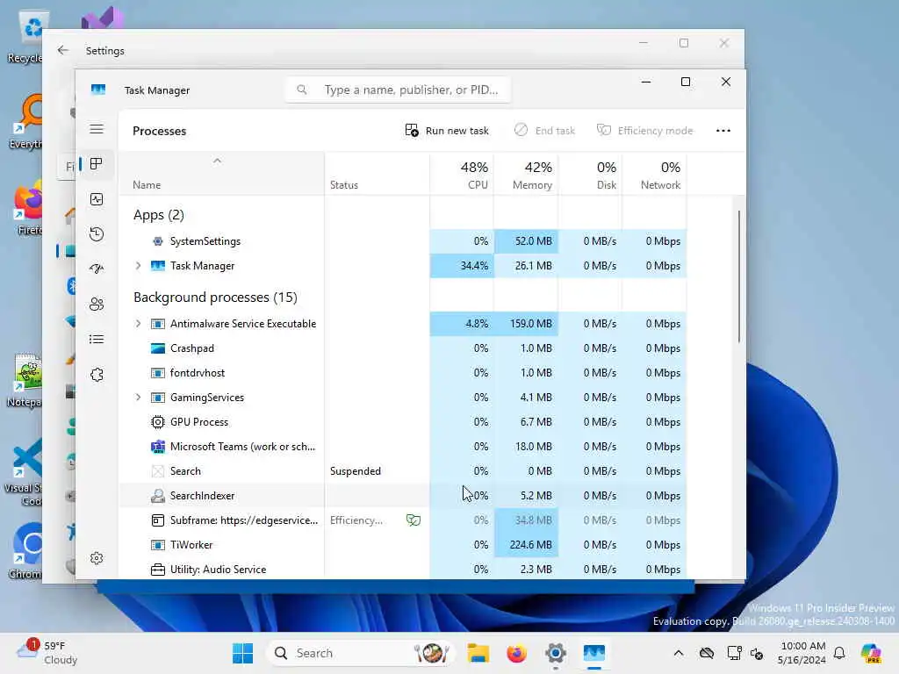Open Settings from the taskbar
This screenshot has height=674, width=899.
tap(556, 653)
